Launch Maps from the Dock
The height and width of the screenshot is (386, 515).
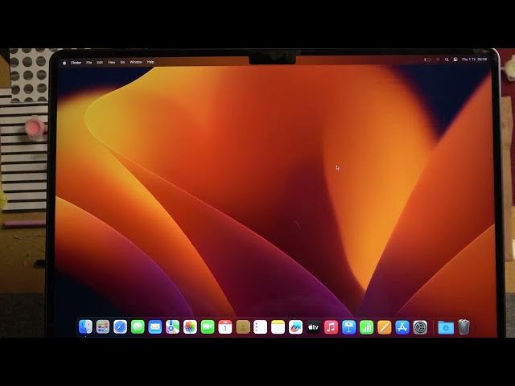[x=172, y=327]
